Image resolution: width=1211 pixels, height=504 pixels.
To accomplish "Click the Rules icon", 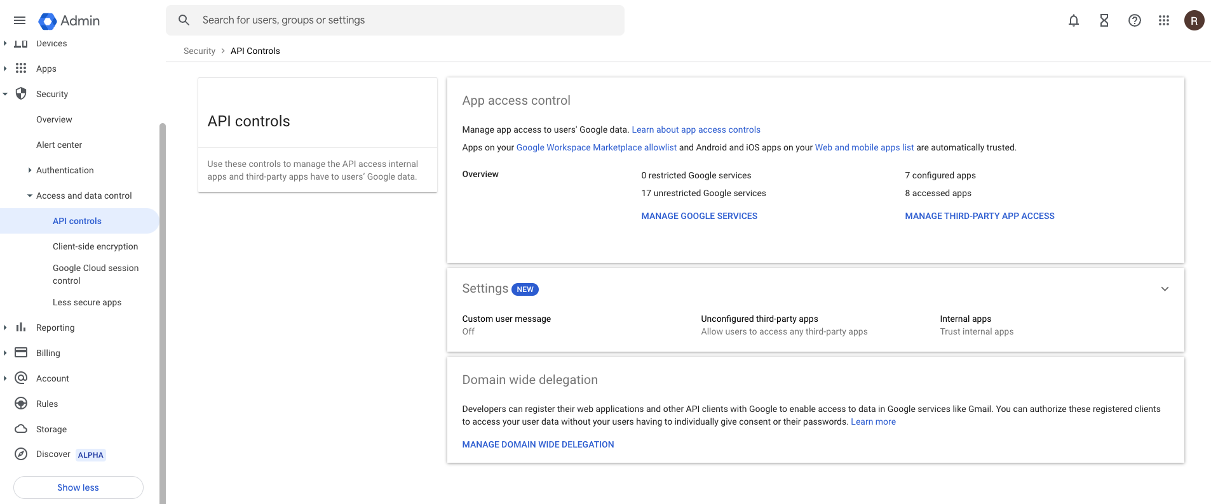I will pos(21,403).
